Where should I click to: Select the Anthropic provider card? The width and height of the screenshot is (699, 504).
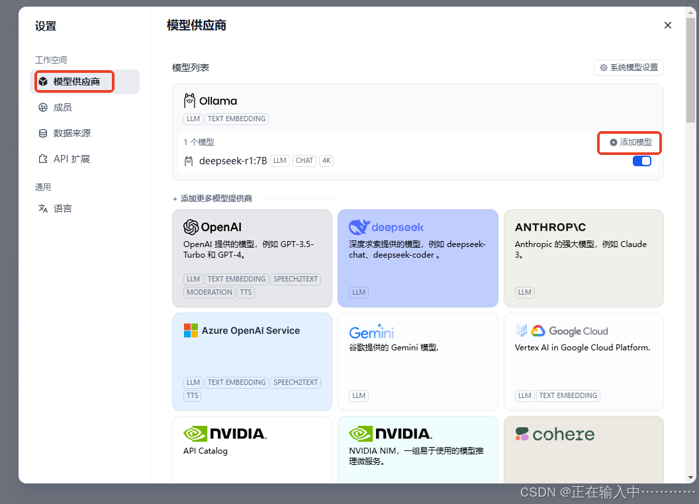click(584, 258)
